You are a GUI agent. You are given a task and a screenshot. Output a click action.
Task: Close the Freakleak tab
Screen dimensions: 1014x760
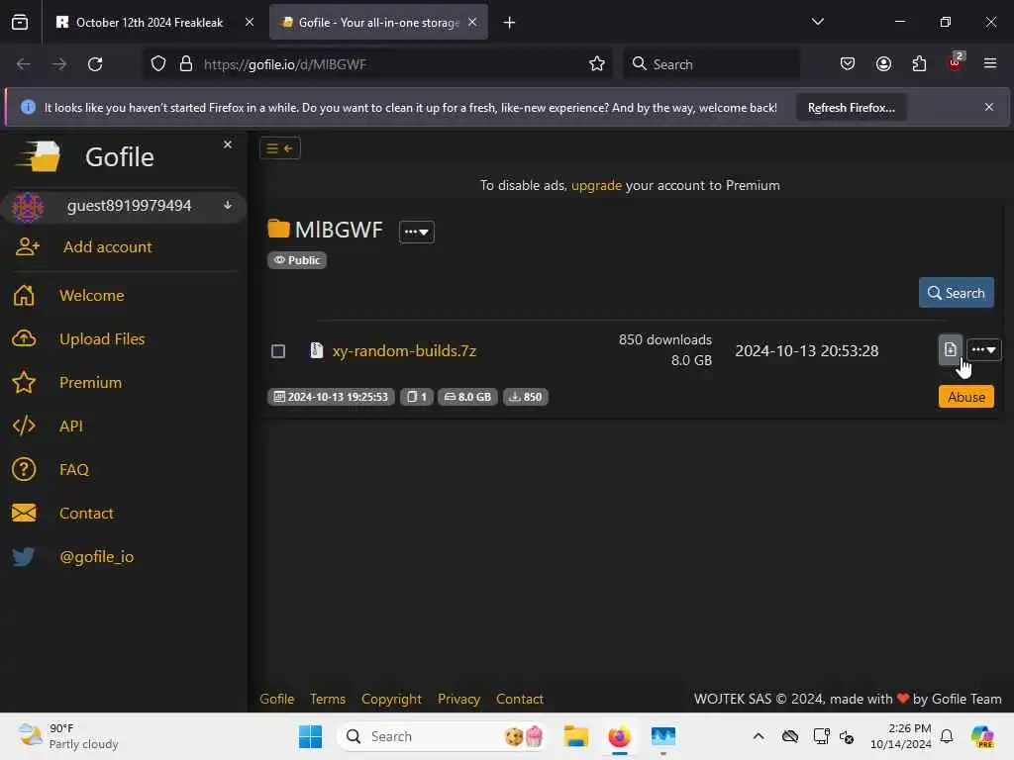pos(250,22)
